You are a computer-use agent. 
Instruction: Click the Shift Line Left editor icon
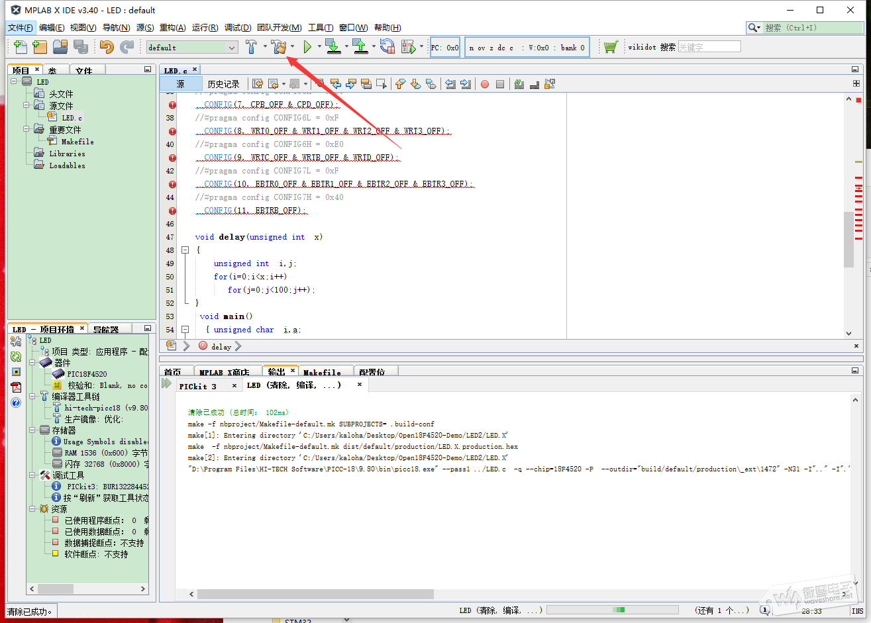pos(450,84)
